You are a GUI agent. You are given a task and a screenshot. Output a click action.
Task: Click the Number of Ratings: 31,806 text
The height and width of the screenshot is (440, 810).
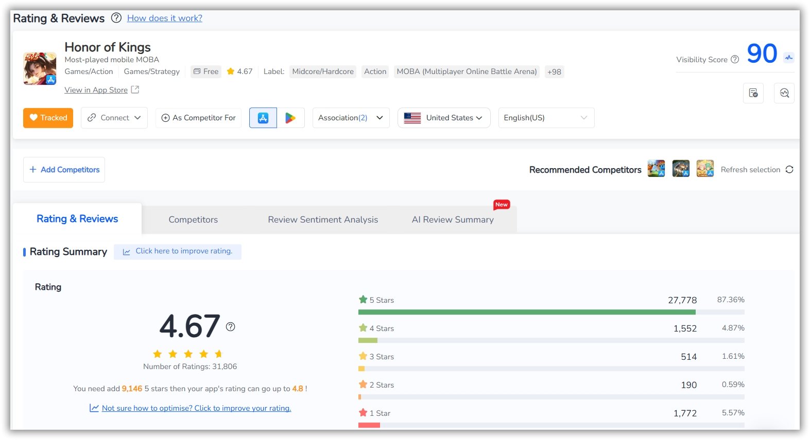(x=190, y=366)
